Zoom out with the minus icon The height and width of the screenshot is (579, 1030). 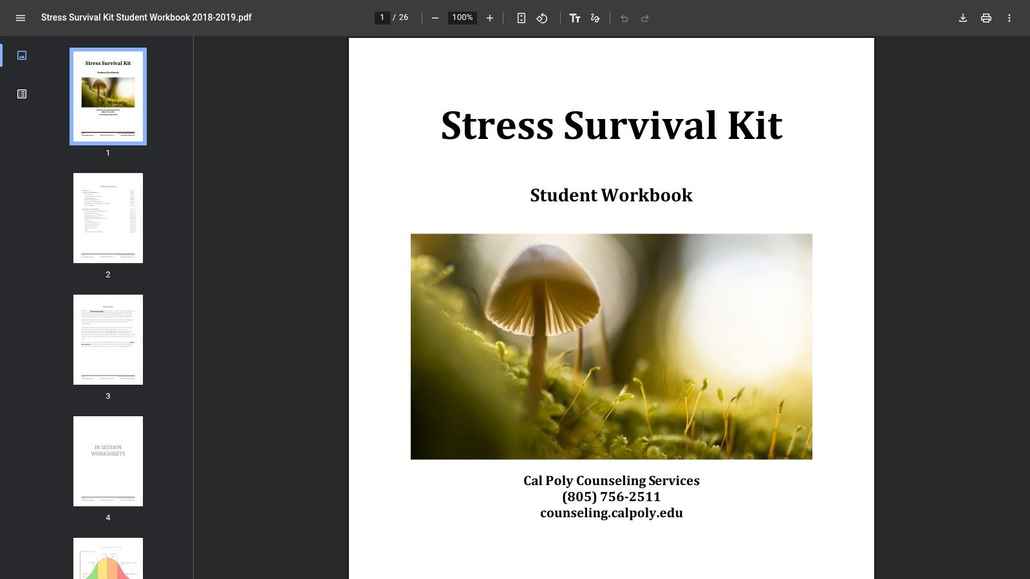(x=435, y=18)
